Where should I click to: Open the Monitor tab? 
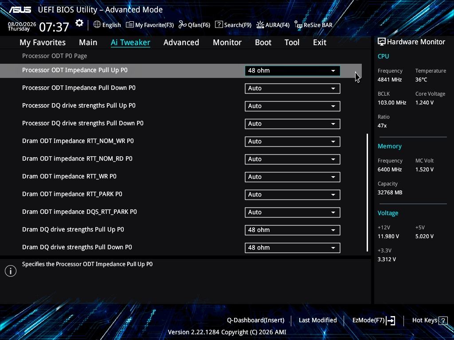click(227, 42)
